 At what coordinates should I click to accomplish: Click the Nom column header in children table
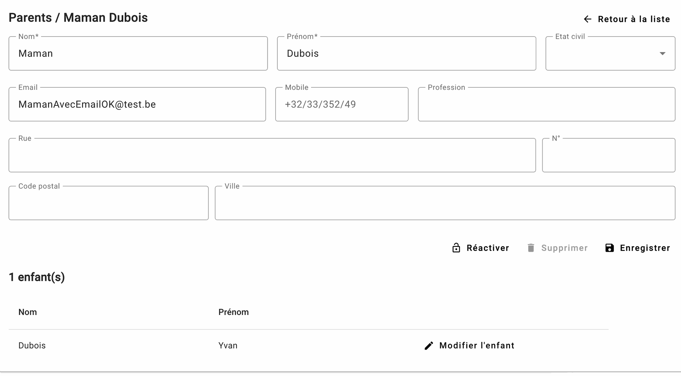[28, 312]
